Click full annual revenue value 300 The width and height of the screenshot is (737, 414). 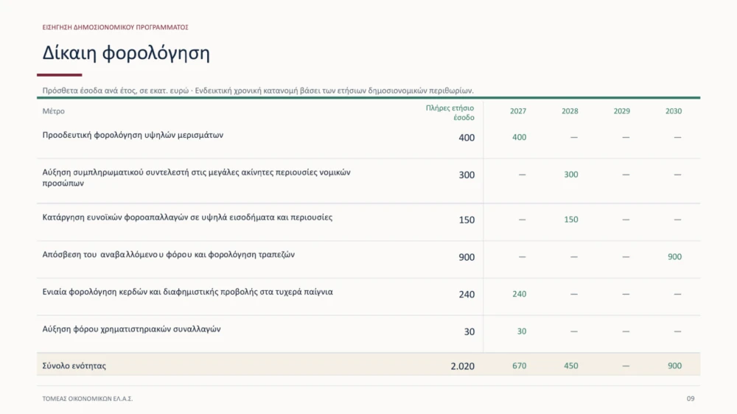[467, 175]
